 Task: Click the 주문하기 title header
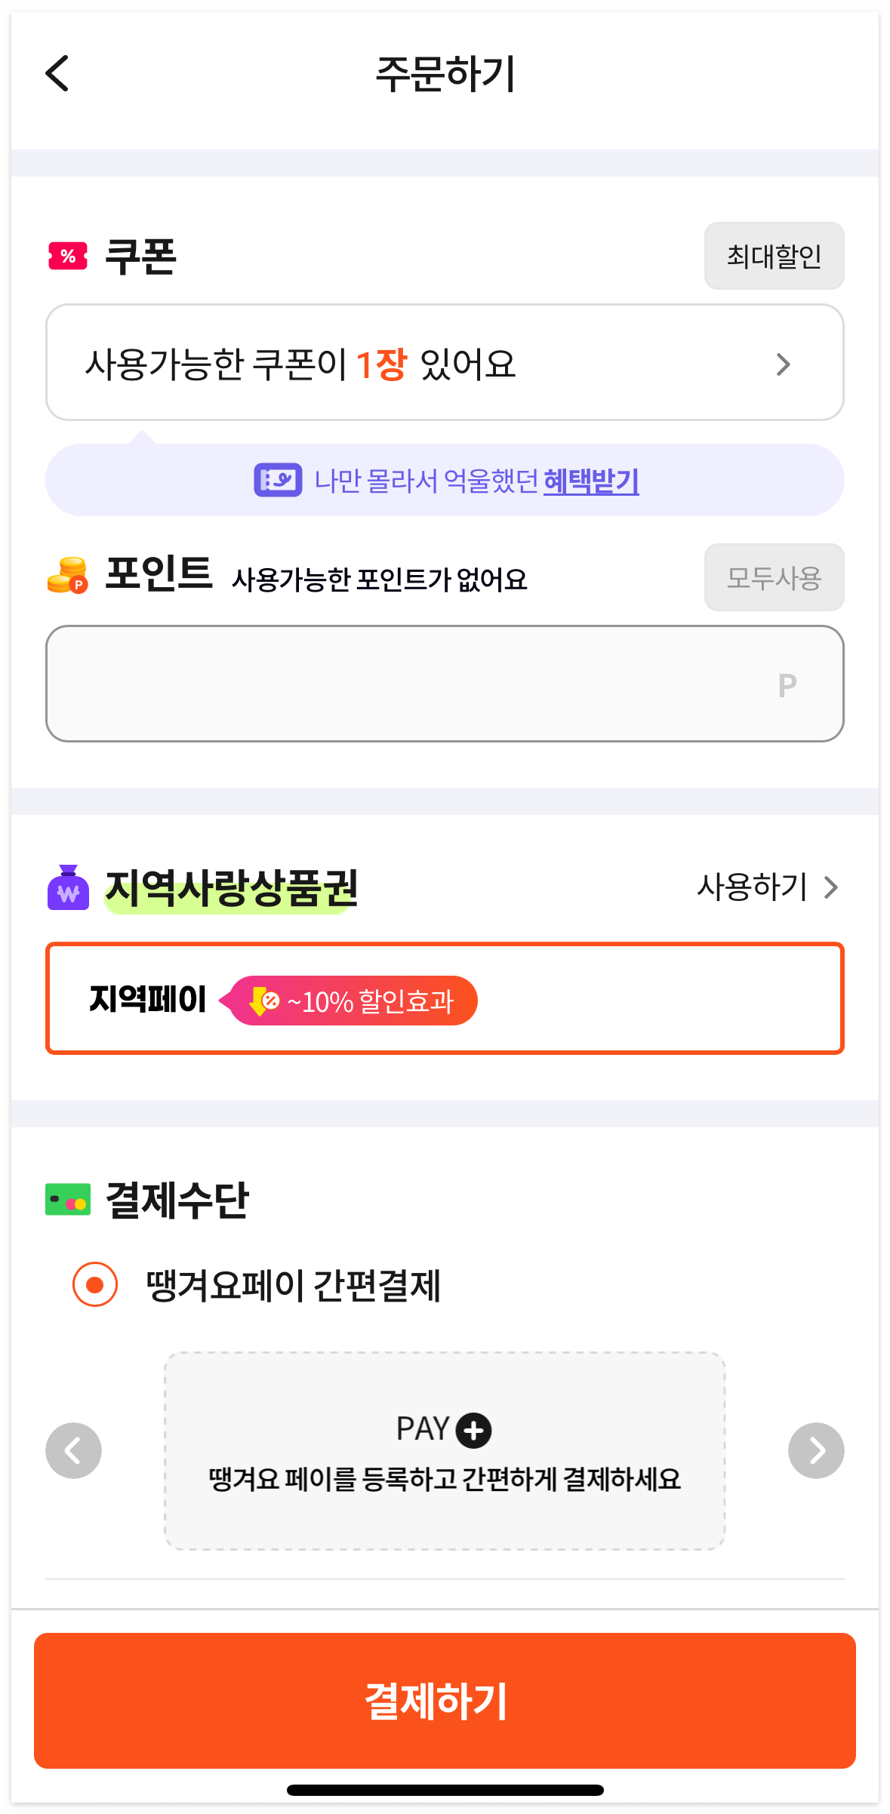pos(445,73)
